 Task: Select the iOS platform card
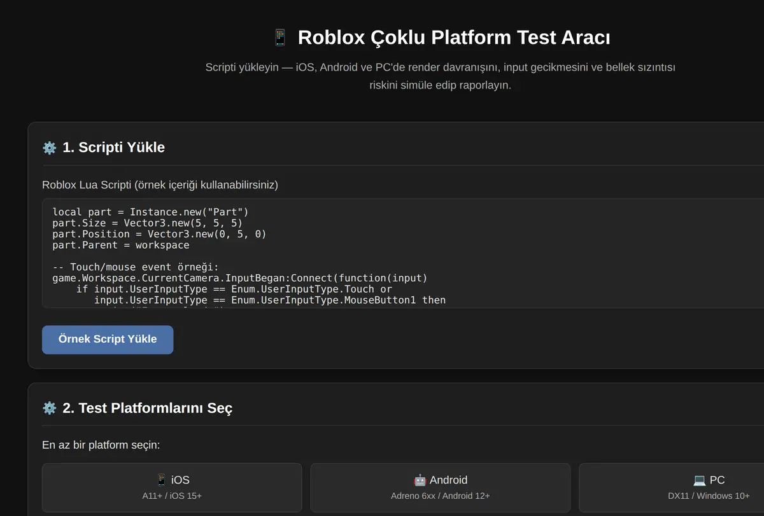click(172, 487)
